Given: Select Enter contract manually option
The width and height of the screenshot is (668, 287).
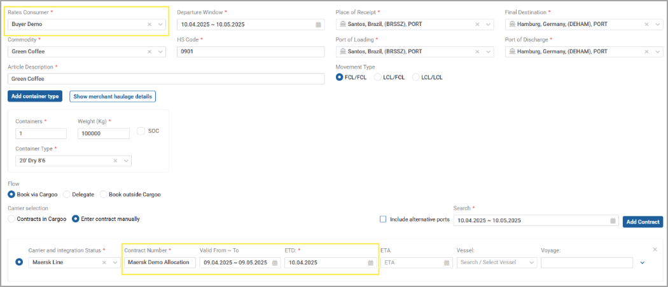Looking at the screenshot, I should point(76,219).
